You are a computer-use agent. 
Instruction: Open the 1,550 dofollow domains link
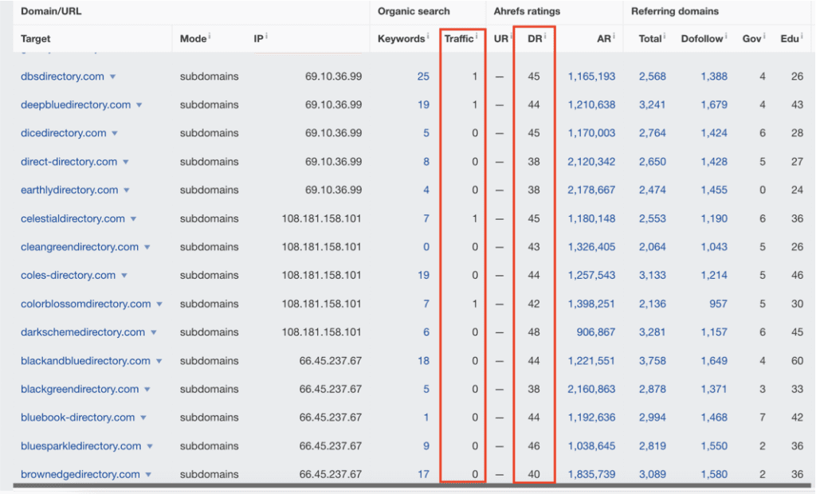tap(714, 446)
